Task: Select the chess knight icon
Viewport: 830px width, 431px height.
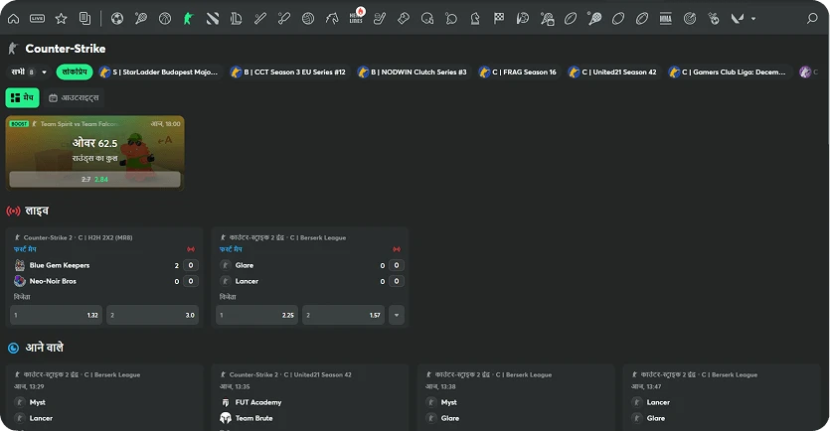Action: pyautogui.click(x=475, y=18)
